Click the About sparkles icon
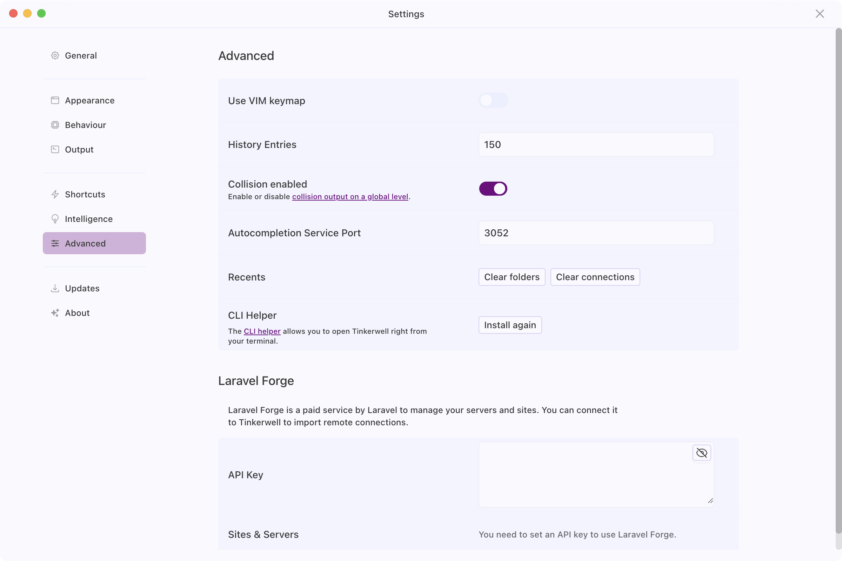This screenshot has width=842, height=561. pyautogui.click(x=55, y=313)
